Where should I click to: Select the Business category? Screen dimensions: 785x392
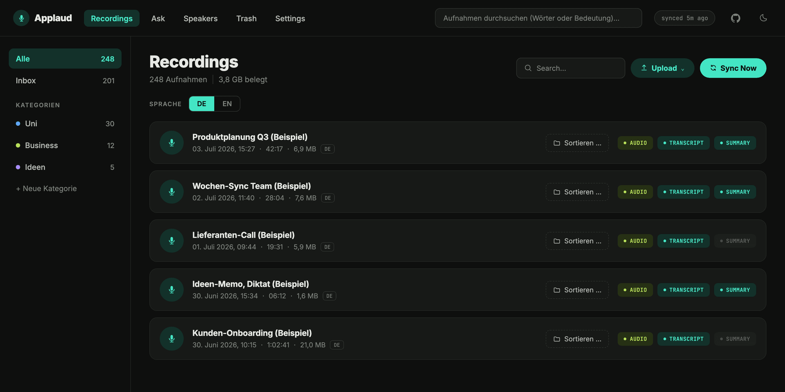point(65,145)
